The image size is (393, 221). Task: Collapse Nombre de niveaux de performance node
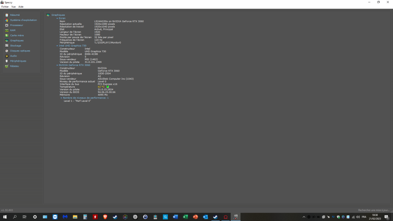point(61,98)
